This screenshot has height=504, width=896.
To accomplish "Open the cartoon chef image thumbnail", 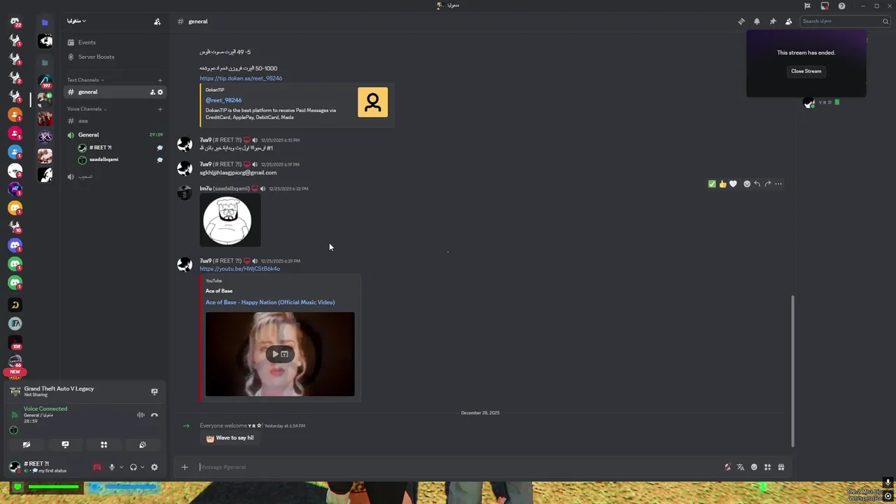I will click(230, 220).
